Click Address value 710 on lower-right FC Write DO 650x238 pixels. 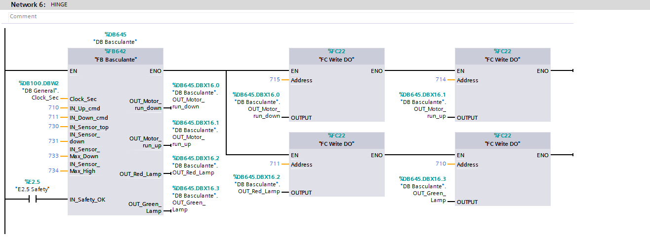[x=441, y=164]
